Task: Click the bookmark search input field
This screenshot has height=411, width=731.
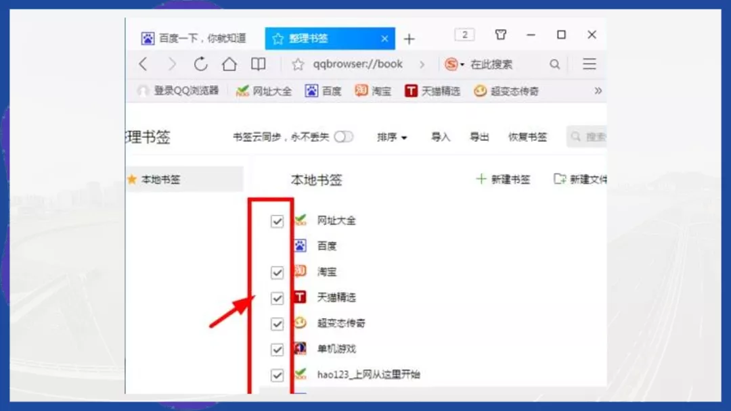Action: (590, 137)
